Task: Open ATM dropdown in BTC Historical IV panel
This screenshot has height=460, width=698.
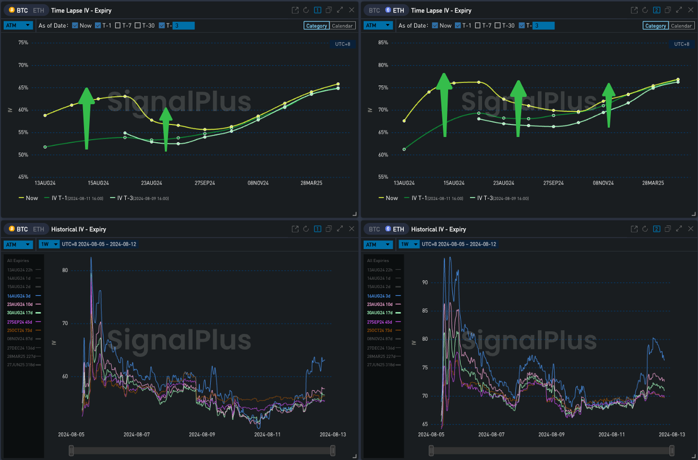Action: 19,244
